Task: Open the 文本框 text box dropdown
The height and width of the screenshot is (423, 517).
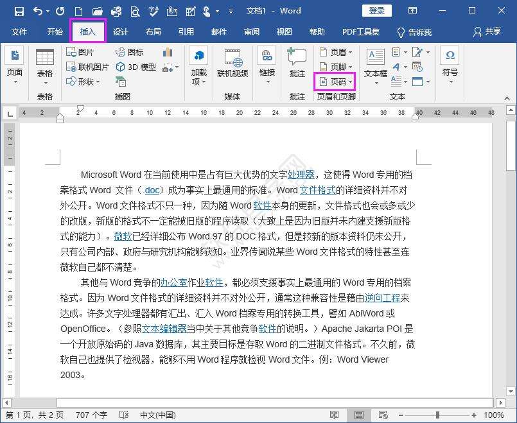Action: click(x=376, y=83)
